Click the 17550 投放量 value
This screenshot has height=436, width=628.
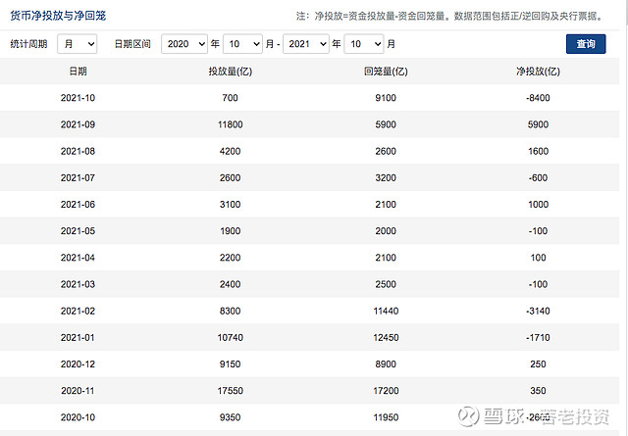(x=230, y=391)
